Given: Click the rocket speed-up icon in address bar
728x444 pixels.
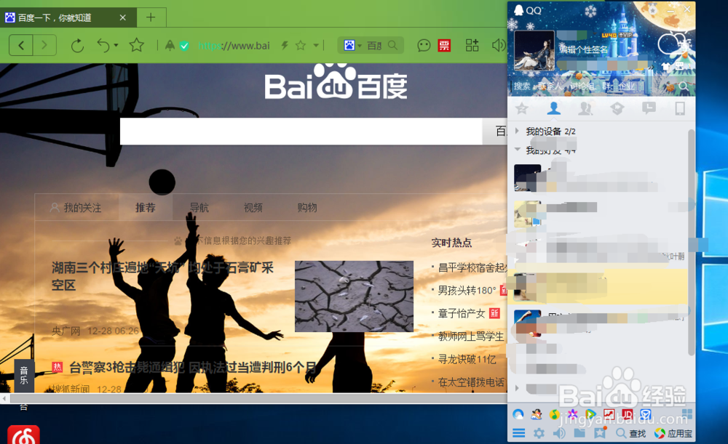Looking at the screenshot, I should 170,46.
